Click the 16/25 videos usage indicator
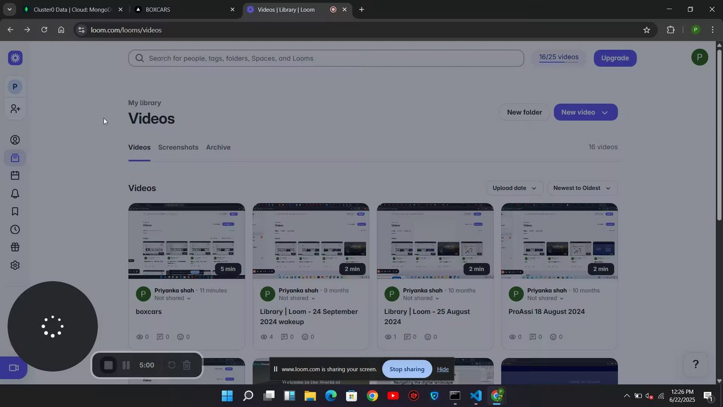This screenshot has height=407, width=723. [x=559, y=58]
